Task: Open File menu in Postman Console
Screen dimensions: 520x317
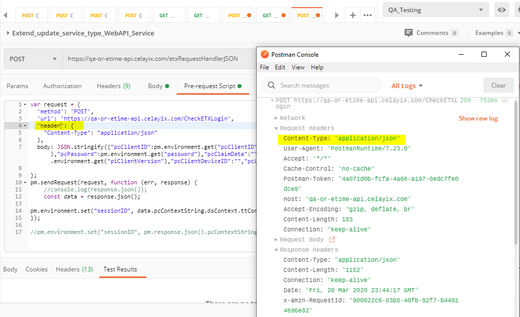Action: 264,67
